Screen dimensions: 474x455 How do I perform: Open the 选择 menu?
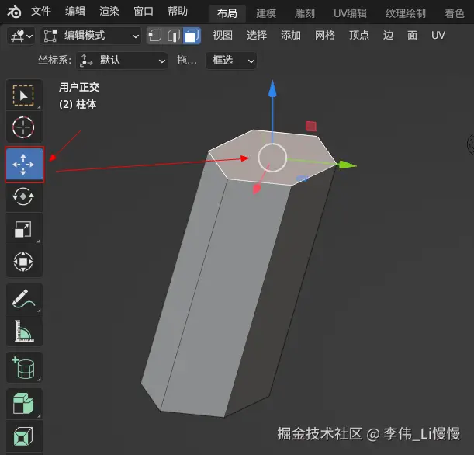tap(257, 36)
